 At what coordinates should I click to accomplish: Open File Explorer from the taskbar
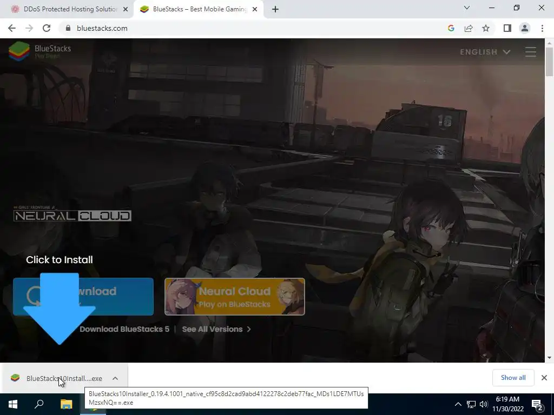tap(66, 404)
